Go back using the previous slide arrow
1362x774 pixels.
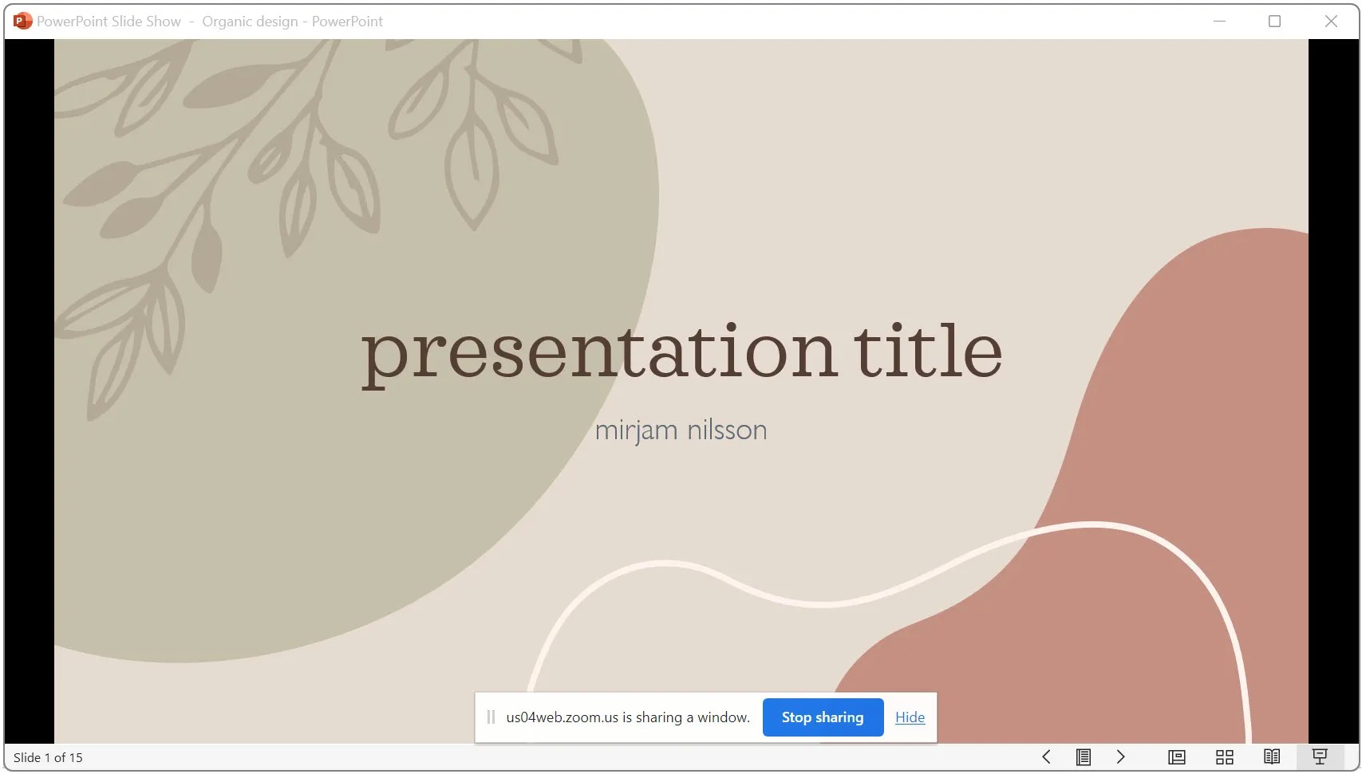tap(1046, 757)
